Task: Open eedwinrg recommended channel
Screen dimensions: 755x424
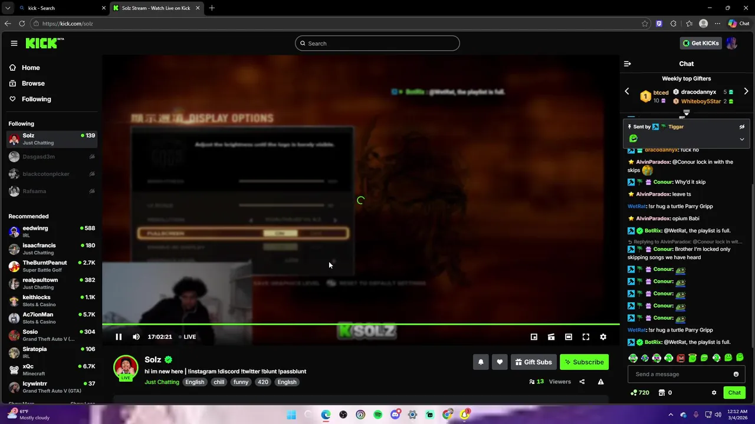Action: (x=52, y=231)
